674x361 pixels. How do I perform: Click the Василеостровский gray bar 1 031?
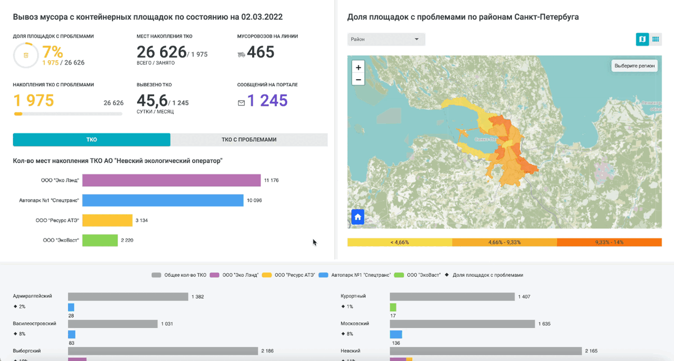coord(113,324)
